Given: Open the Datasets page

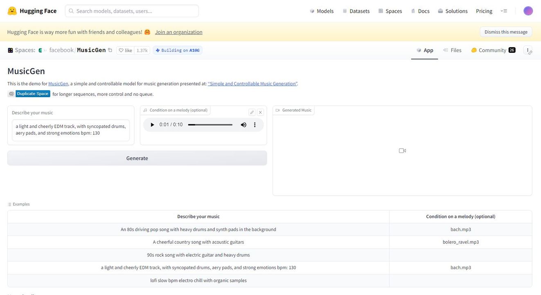Looking at the screenshot, I should [x=356, y=11].
